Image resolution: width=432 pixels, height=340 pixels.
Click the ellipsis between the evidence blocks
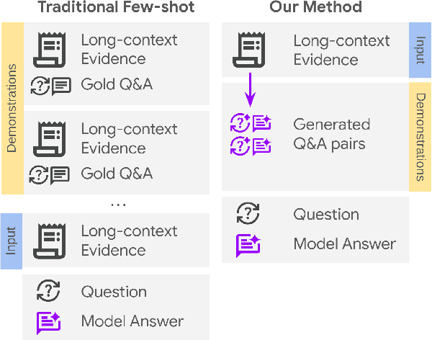point(117,205)
